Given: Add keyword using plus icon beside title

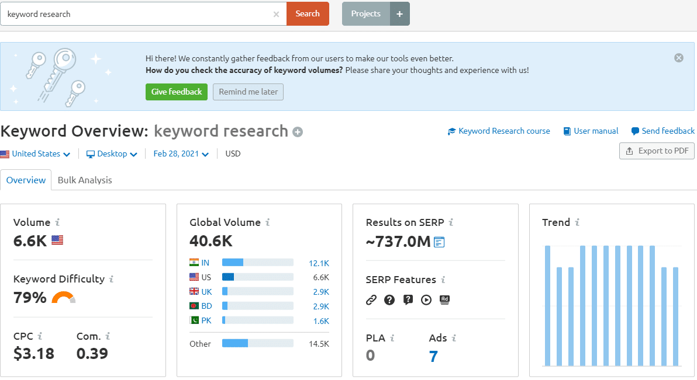Looking at the screenshot, I should tap(298, 132).
